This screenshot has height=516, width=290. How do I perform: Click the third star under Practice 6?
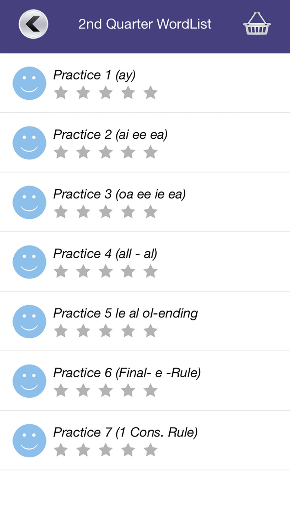coord(106,390)
